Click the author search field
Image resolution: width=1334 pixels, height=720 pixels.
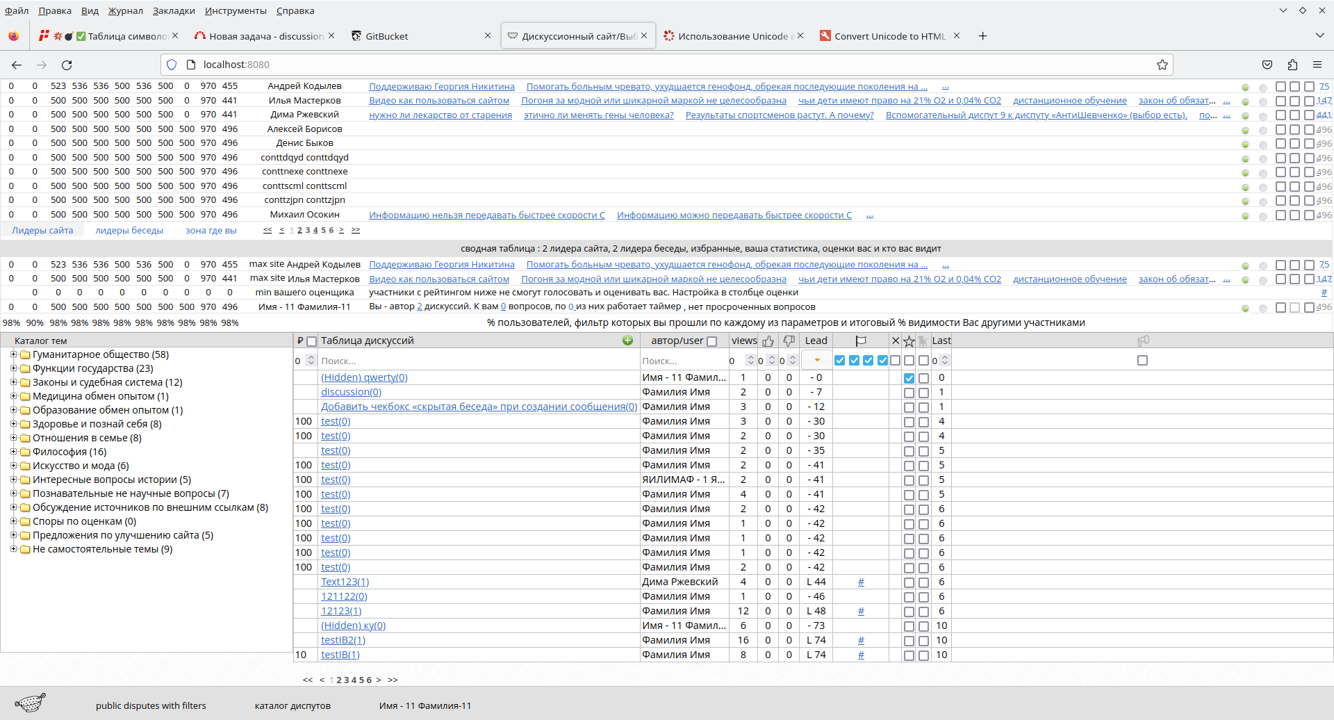(x=684, y=361)
